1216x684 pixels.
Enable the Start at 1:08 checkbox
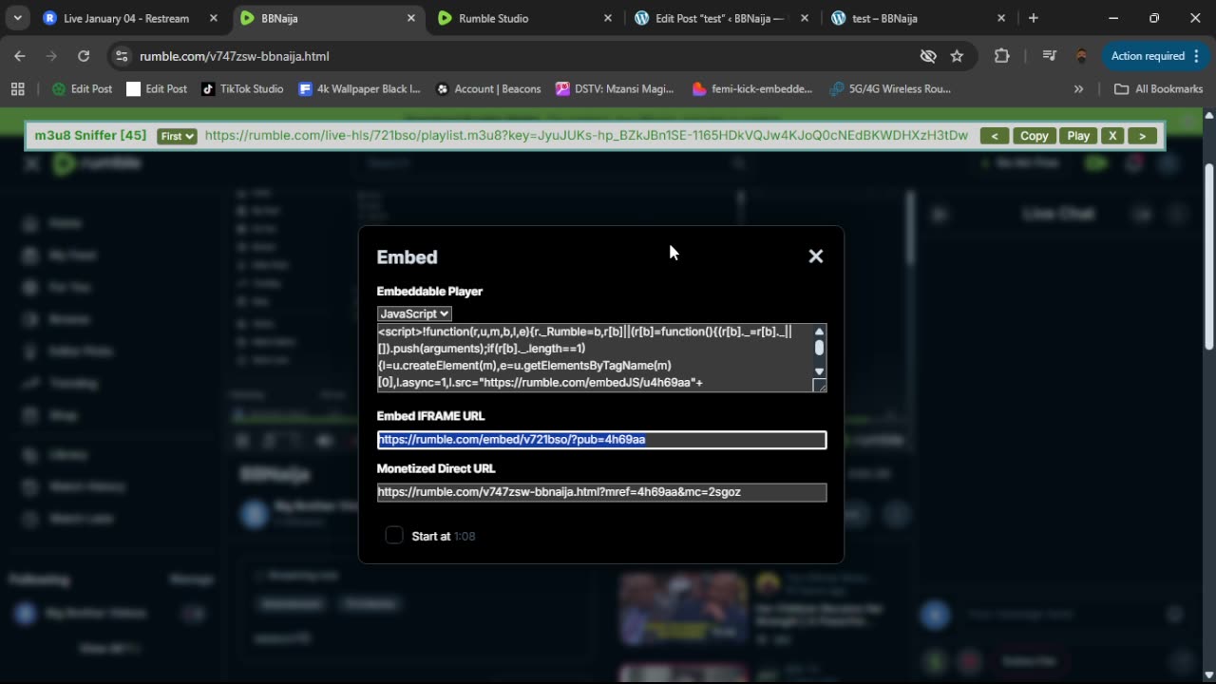pos(394,536)
